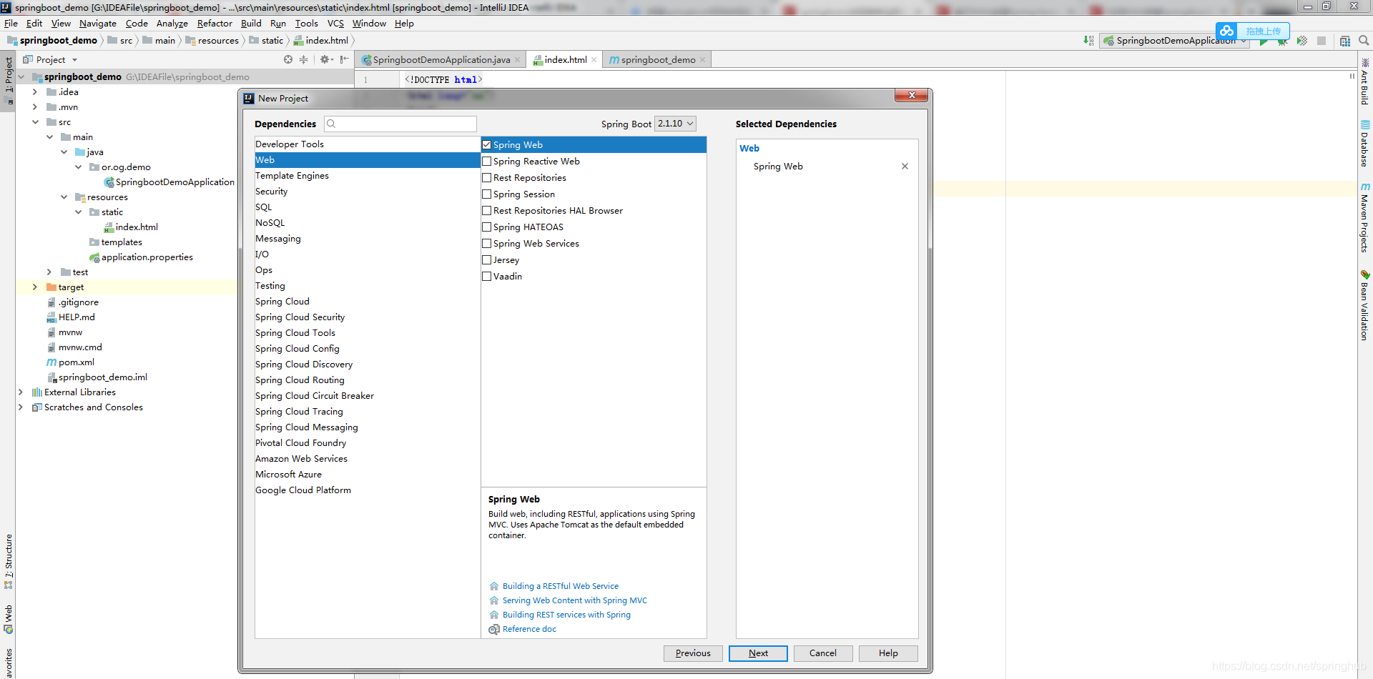Click the Dependencies search field
The width and height of the screenshot is (1373, 679).
pyautogui.click(x=400, y=124)
